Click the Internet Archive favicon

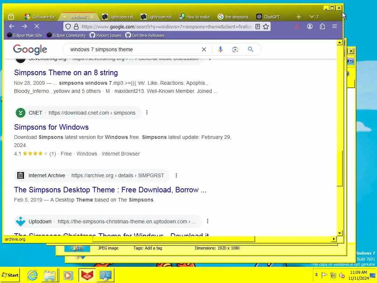tap(21, 175)
